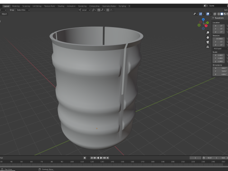
Task: Open the overlays options dropdown arrow
Action: pyautogui.click(x=211, y=14)
